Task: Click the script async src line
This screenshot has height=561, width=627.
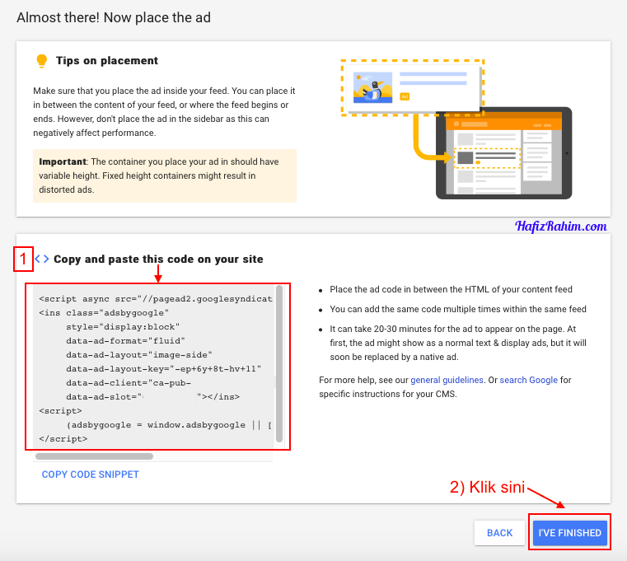Action: pos(155,298)
